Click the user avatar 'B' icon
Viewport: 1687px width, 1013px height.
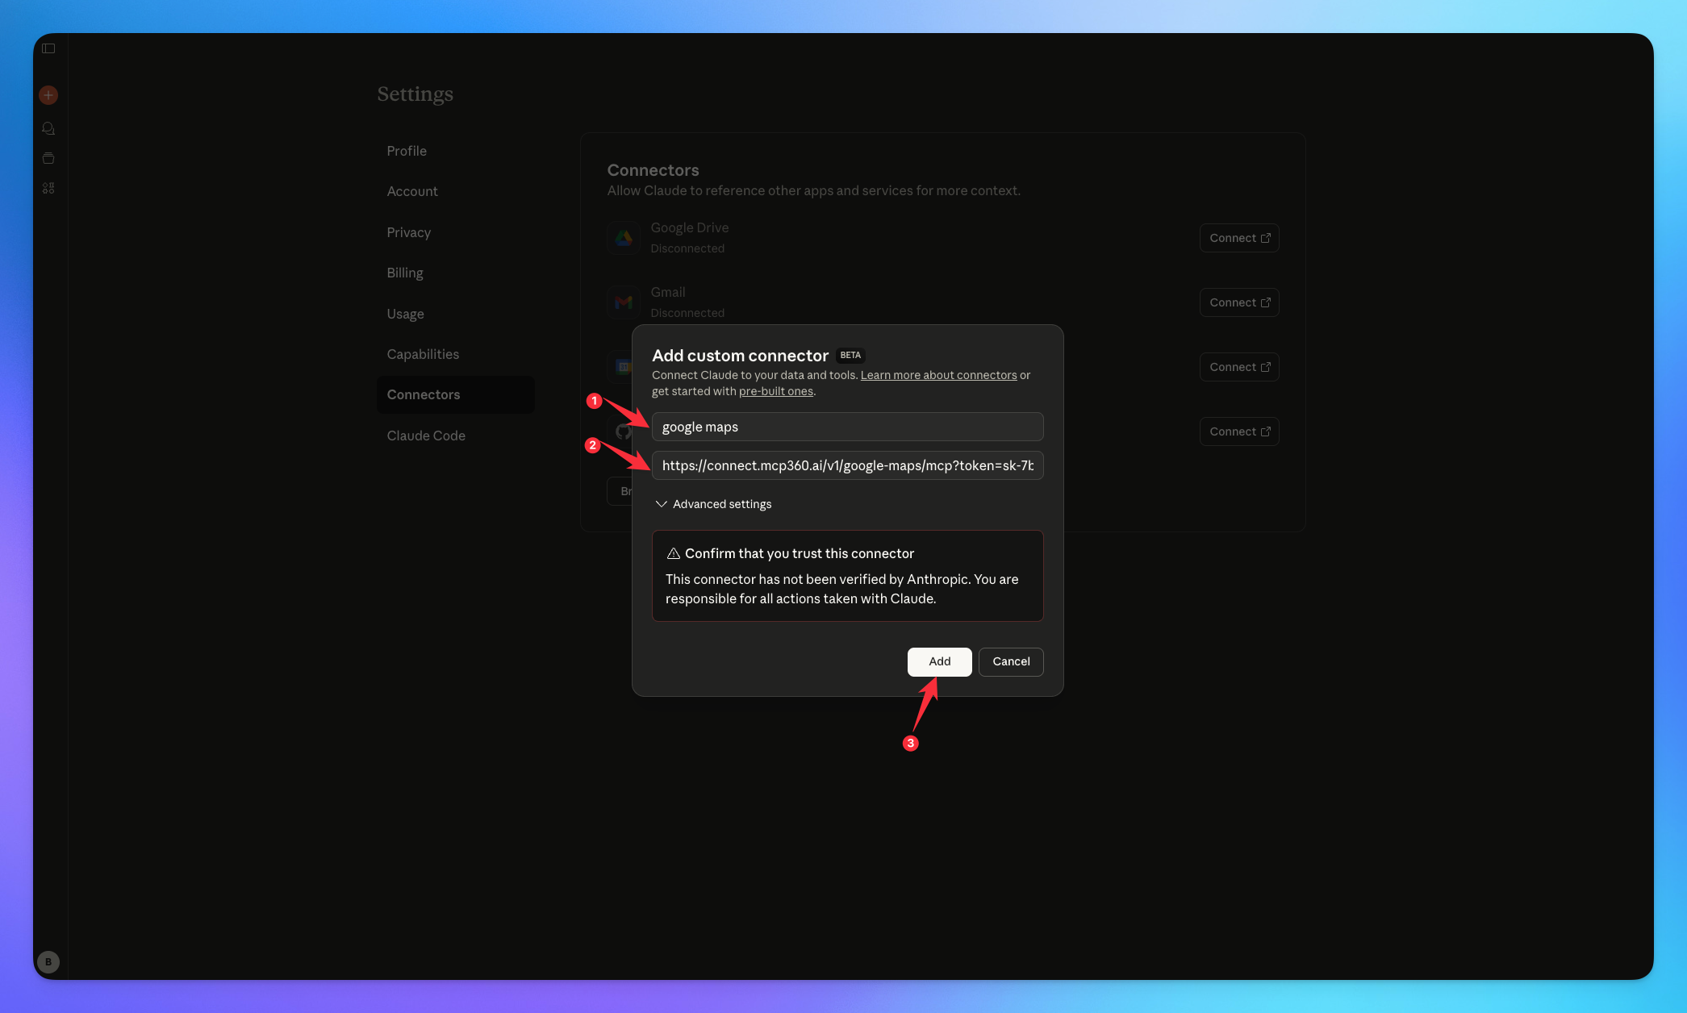tap(48, 961)
